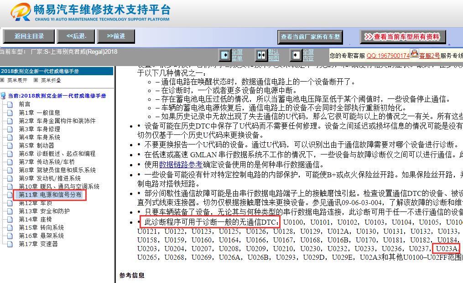Image resolution: width=463 pixels, height=283 pixels.
Task: Open the 默认视图 link text
Action: (273, 55)
